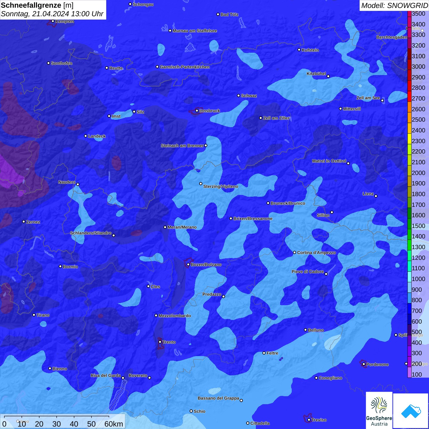Click the Cittadella town label
The width and height of the screenshot is (429, 429).
click(x=260, y=423)
